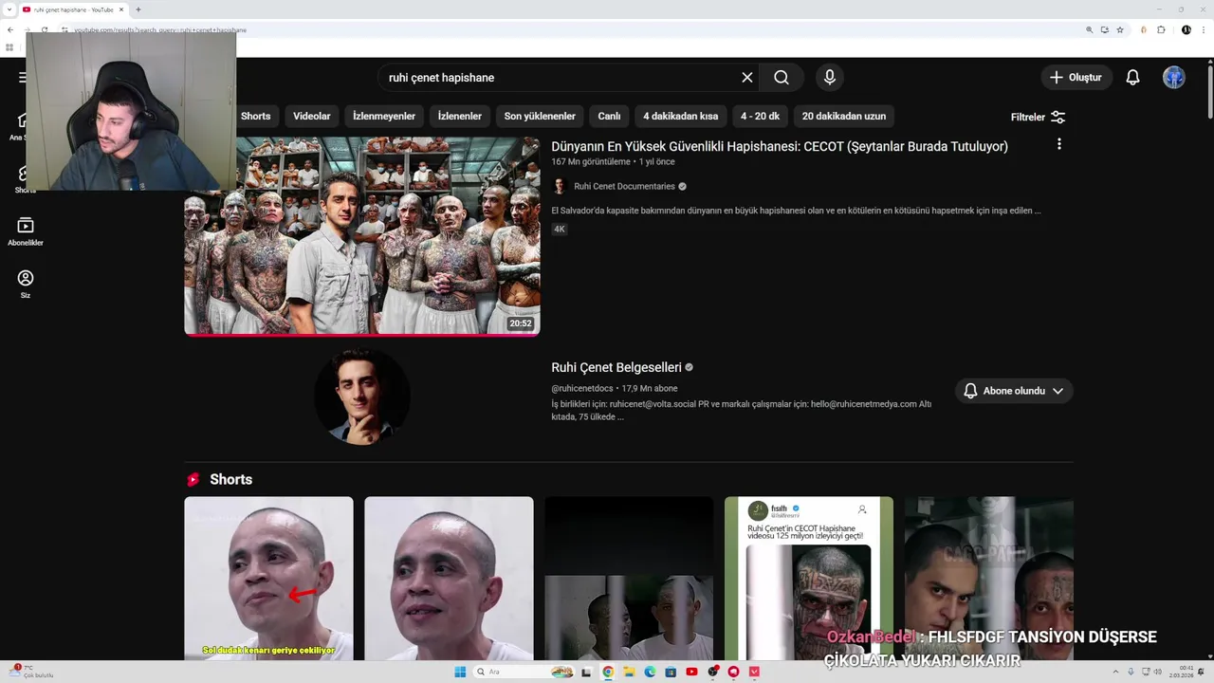The image size is (1214, 683).
Task: Open the Abonelikler sidebar icon
Action: (x=26, y=231)
